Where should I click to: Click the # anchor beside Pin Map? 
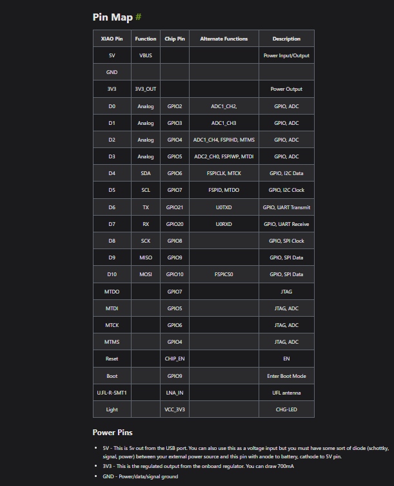(x=138, y=17)
